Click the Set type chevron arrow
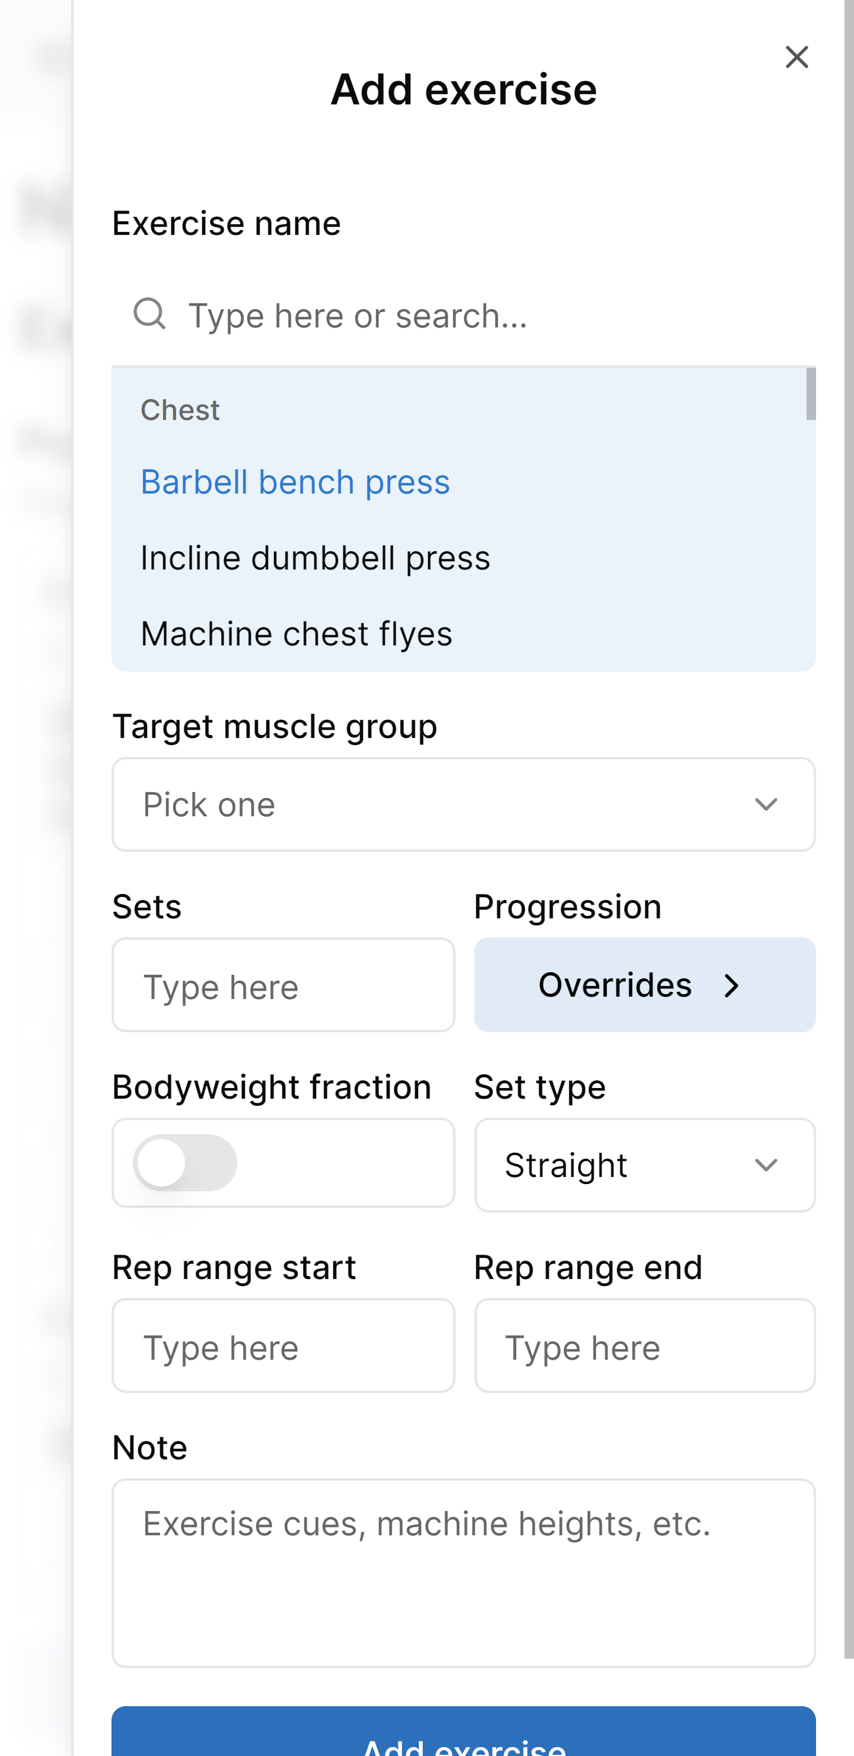 point(766,1165)
